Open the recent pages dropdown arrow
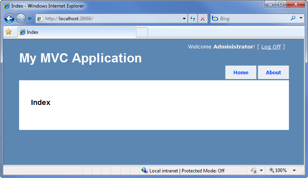 29,19
